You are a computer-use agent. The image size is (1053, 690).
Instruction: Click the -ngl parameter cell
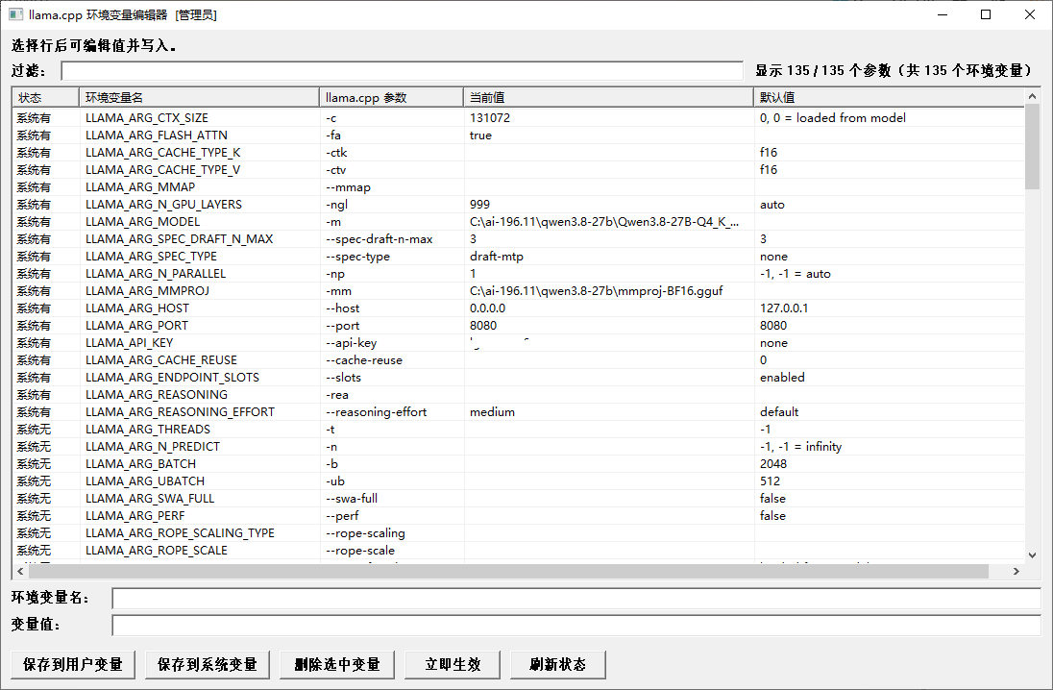pyautogui.click(x=336, y=205)
